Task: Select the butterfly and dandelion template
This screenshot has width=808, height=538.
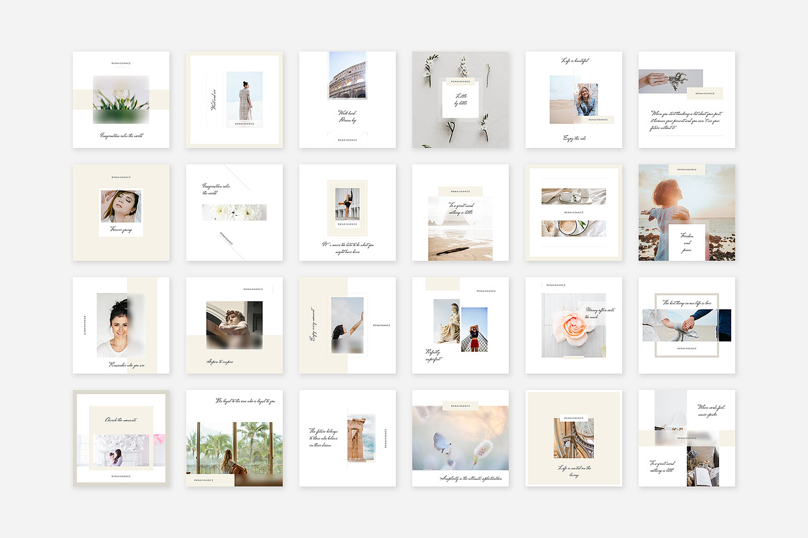Action: [461, 438]
